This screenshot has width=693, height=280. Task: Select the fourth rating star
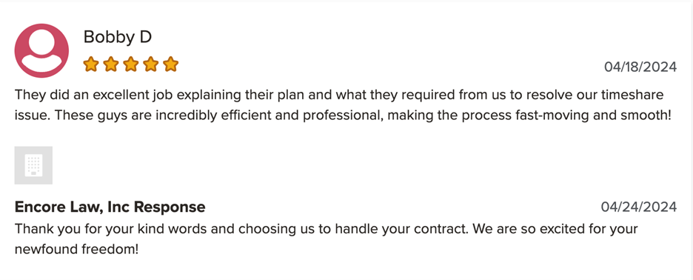151,64
